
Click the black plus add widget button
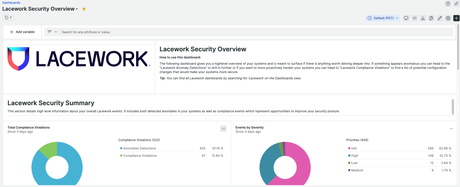(456, 18)
